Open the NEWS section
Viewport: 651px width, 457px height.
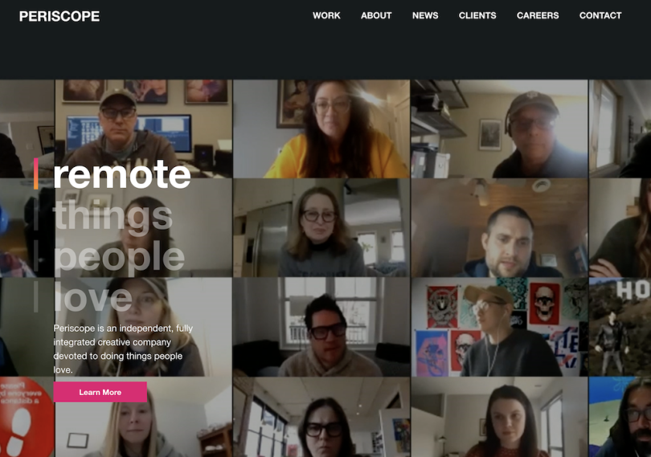tap(425, 15)
